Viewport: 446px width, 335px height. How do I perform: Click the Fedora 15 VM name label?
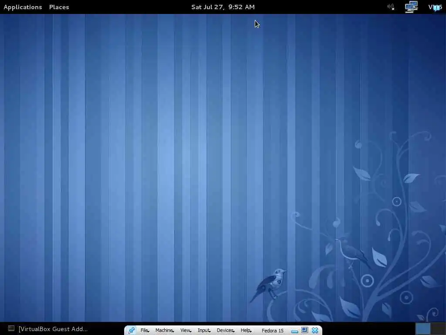273,331
